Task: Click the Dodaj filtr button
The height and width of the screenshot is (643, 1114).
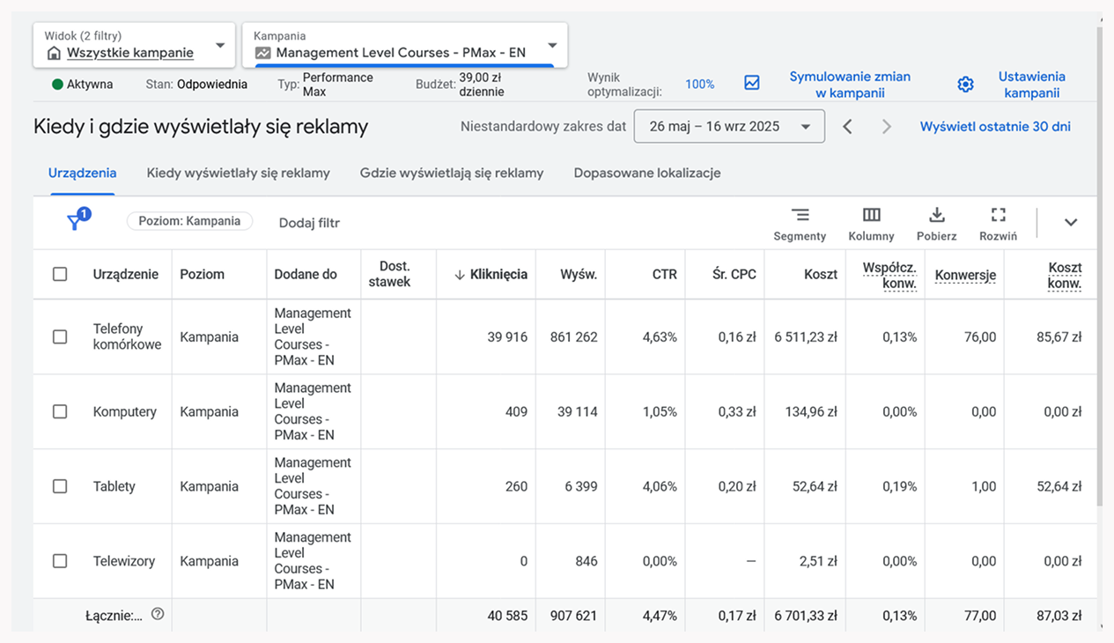Action: 309,223
